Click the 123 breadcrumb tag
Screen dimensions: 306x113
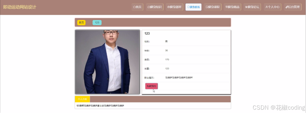97,23
